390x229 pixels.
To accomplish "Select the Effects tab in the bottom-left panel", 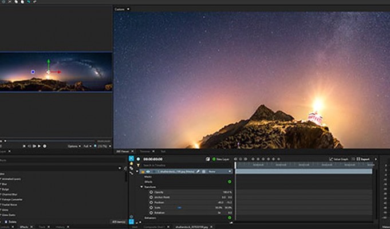I will [24, 227].
